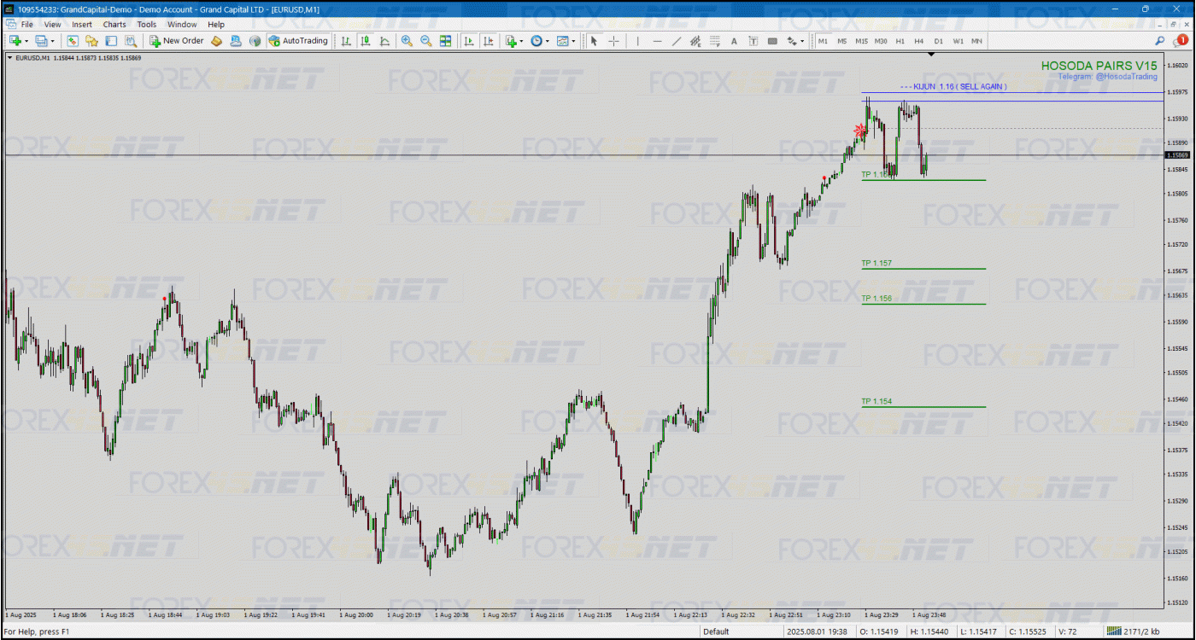The width and height of the screenshot is (1196, 640).
Task: Select the horizontal line drawing tool
Action: pyautogui.click(x=657, y=41)
